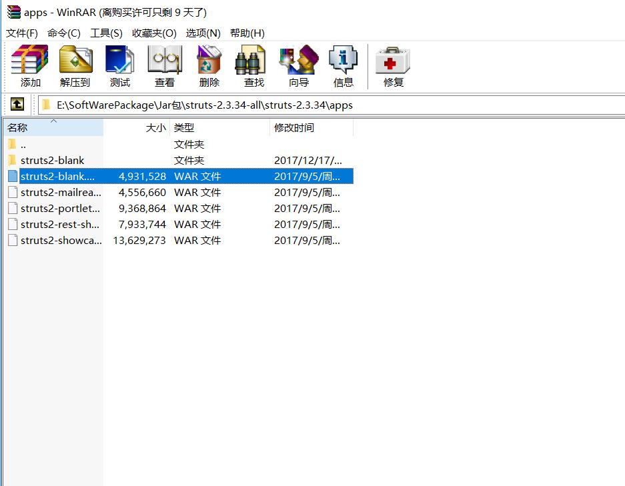Click the size value 7,933,744
The width and height of the screenshot is (625, 486).
coord(142,224)
